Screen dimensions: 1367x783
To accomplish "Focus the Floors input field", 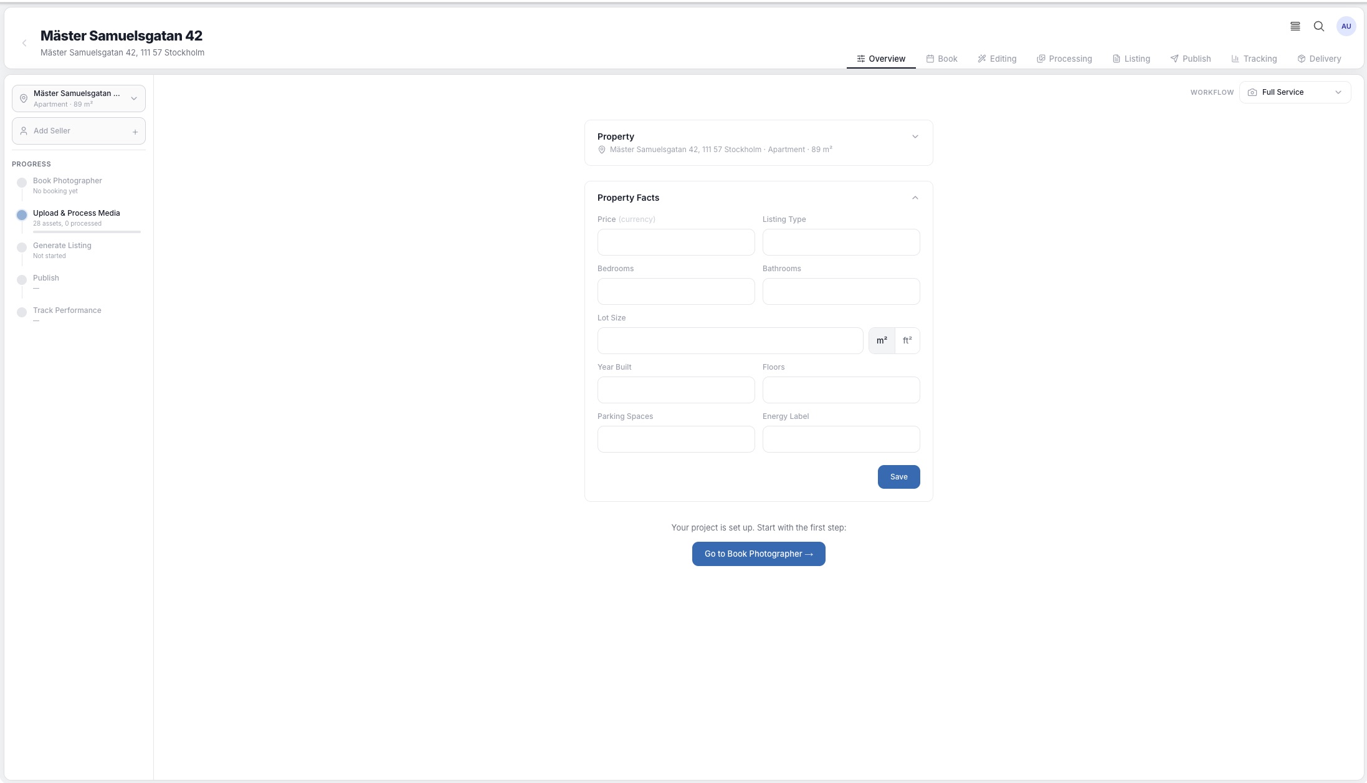I will click(841, 390).
